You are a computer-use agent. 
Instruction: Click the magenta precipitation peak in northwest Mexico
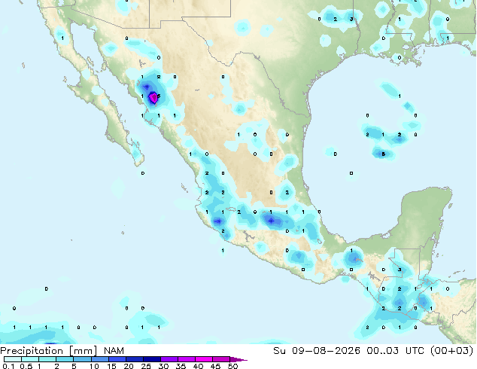[x=153, y=98]
